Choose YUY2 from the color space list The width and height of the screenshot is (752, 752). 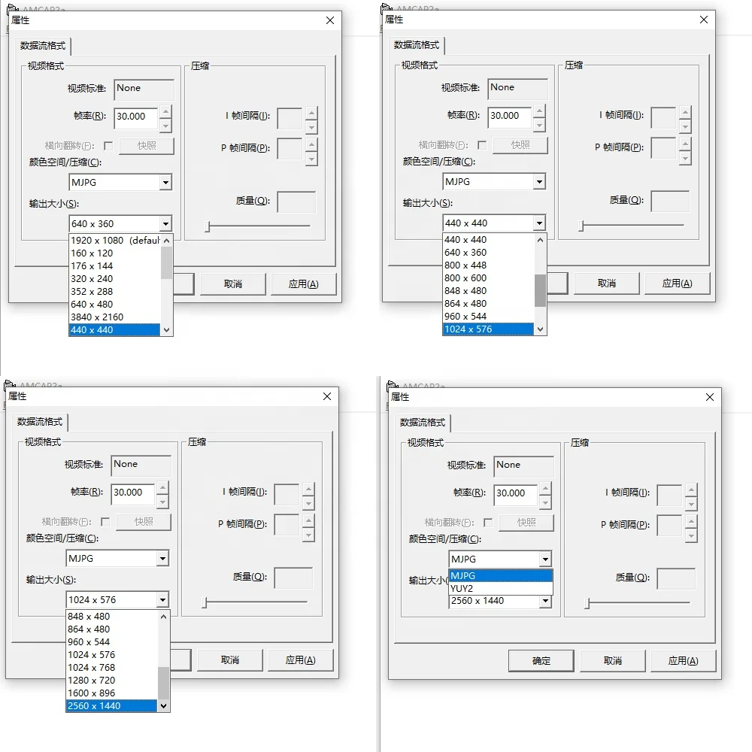(500, 589)
